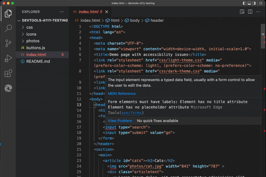Open editor more actions ellipsis menu

click(258, 12)
